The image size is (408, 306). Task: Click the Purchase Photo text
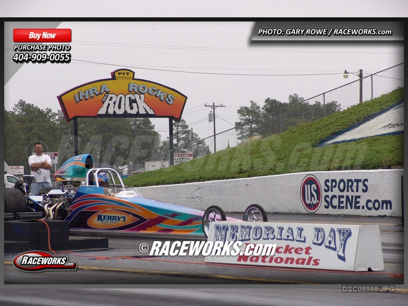pyautogui.click(x=42, y=48)
